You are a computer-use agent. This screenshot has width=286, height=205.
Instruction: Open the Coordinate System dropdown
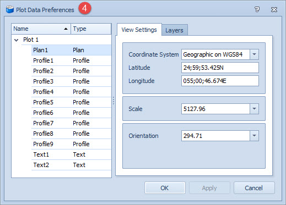coord(254,54)
